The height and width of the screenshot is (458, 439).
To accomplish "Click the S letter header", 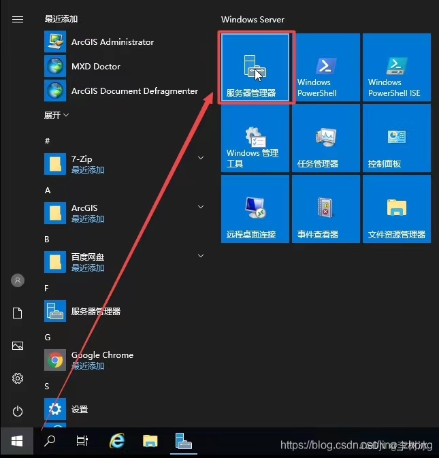I will 47,386.
